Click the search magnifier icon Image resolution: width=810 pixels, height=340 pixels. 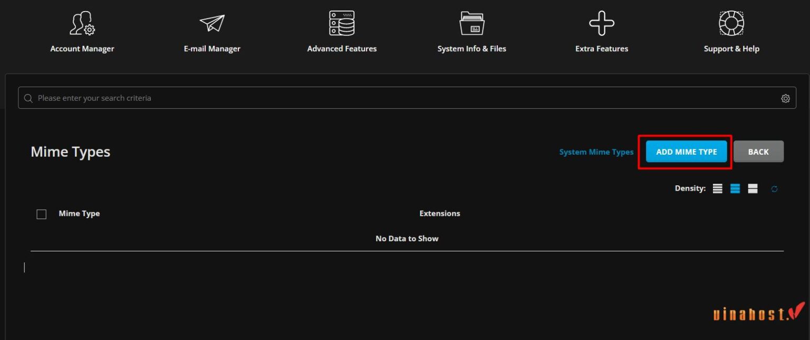[28, 98]
